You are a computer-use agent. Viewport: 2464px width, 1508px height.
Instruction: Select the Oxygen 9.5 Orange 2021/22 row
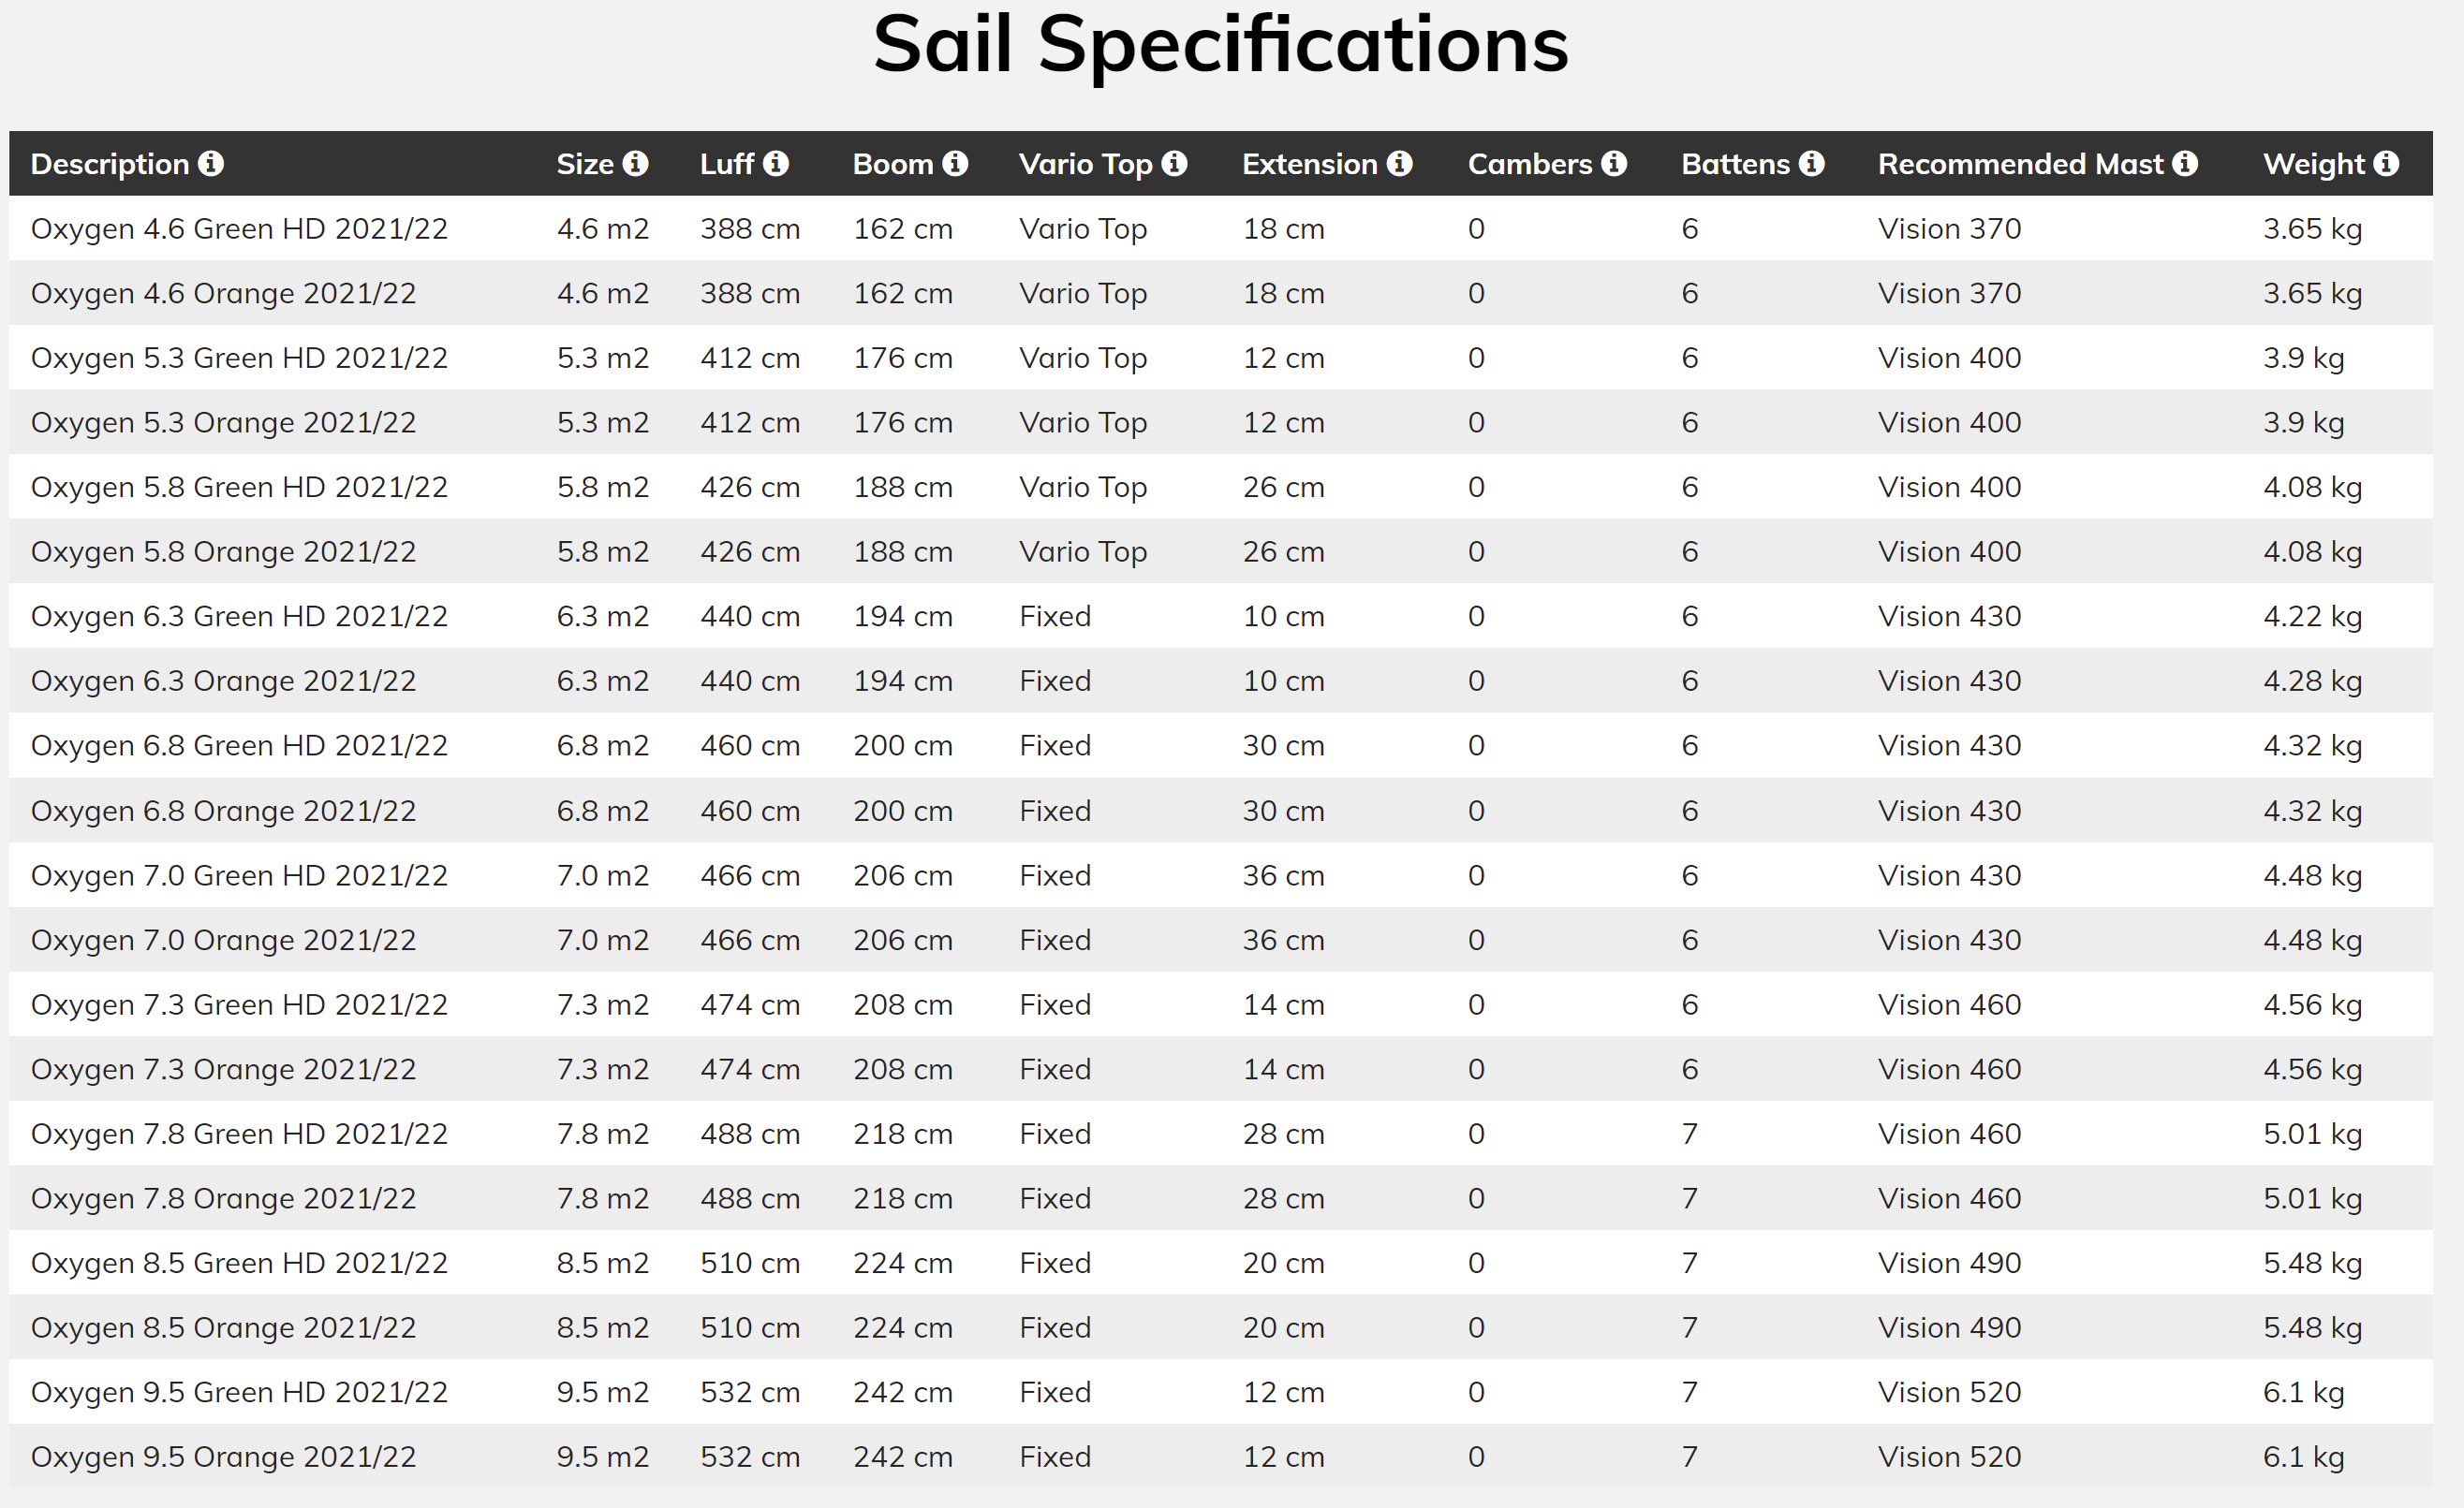tap(1221, 1457)
